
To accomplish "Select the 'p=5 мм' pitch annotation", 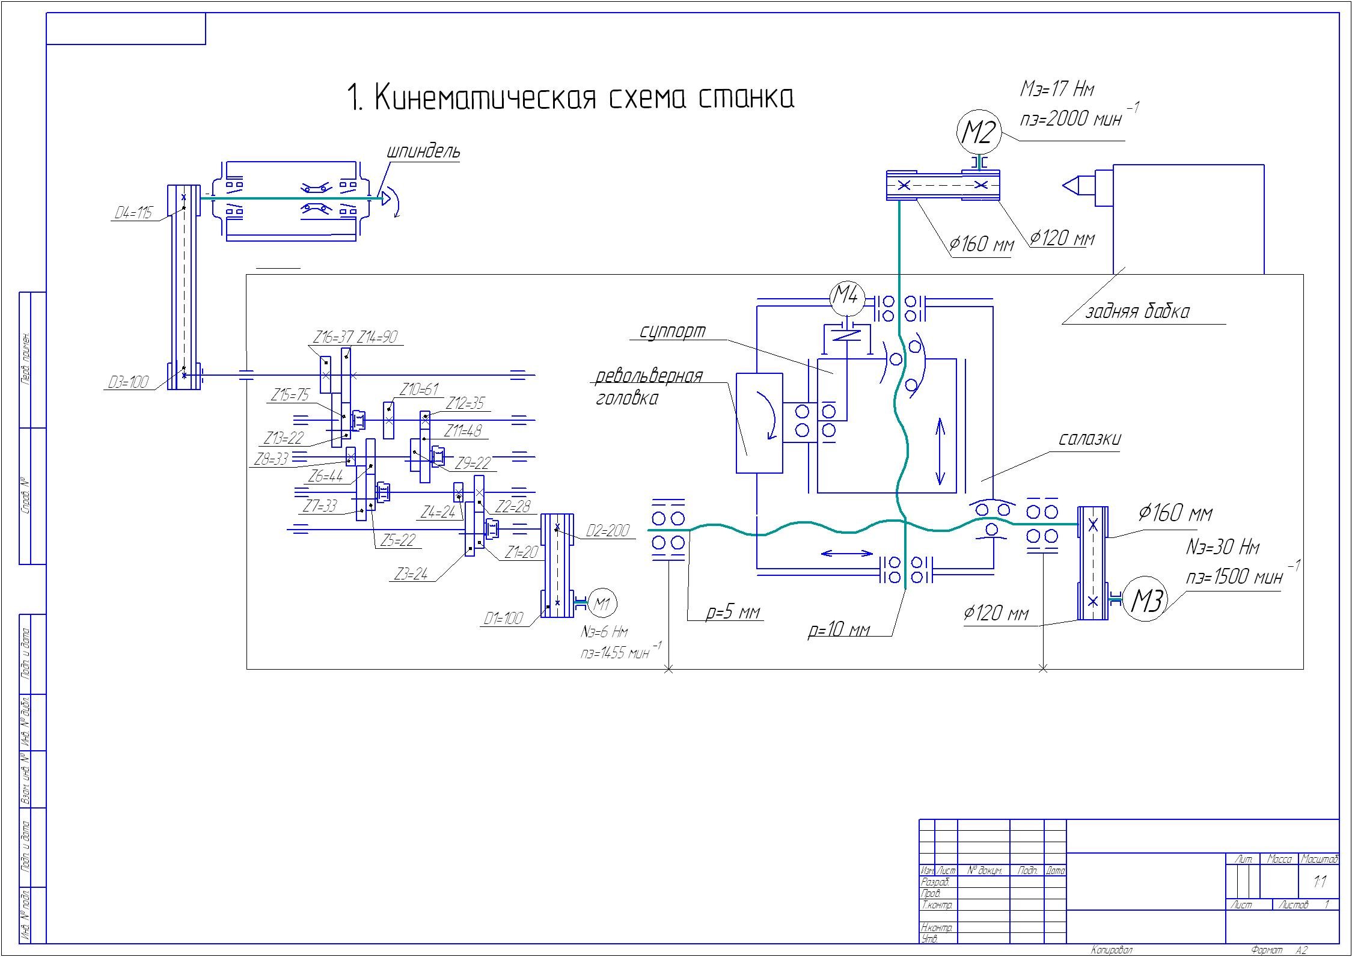I will [x=733, y=613].
